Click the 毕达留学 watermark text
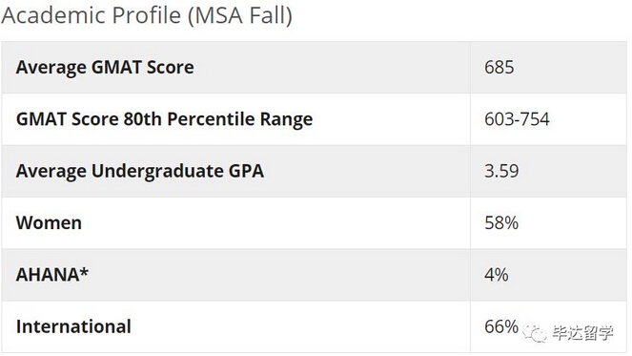632x356 pixels. click(x=582, y=333)
